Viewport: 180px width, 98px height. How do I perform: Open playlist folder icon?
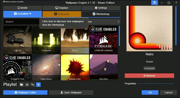click(x=22, y=85)
